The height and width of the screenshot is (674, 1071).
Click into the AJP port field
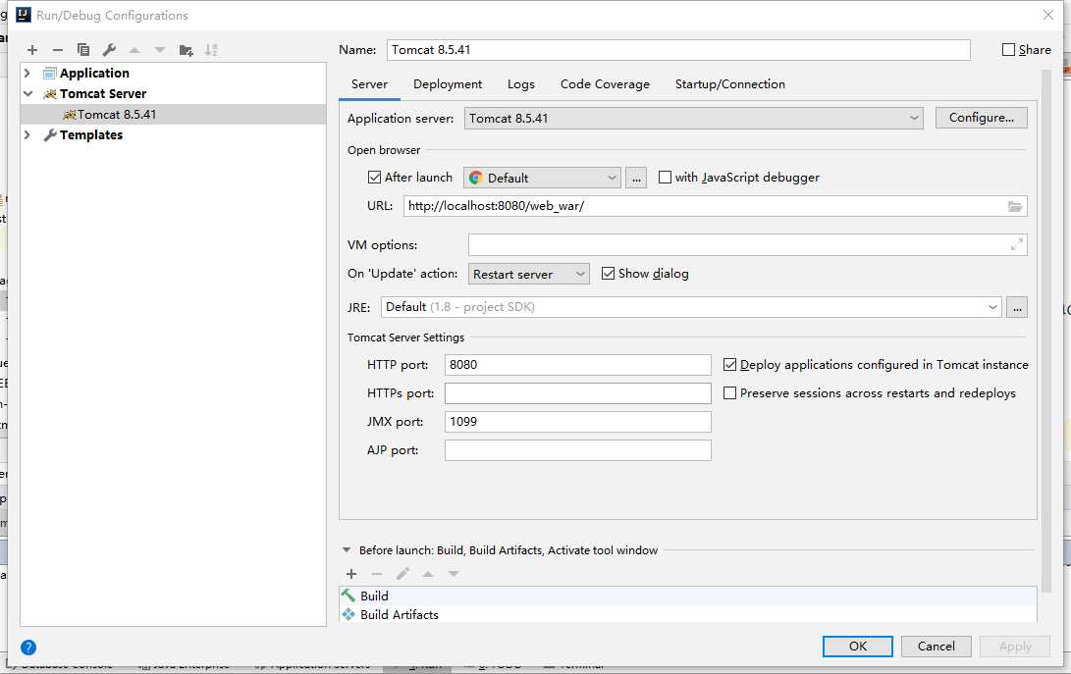tap(578, 450)
